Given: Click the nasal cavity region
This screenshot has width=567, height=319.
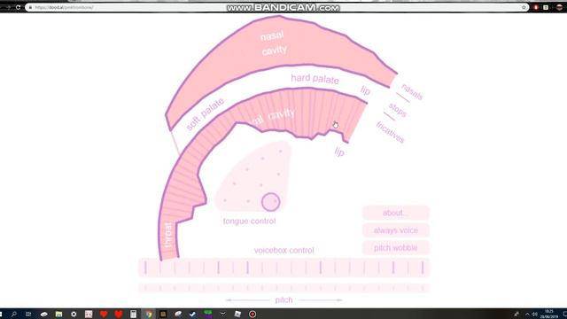Looking at the screenshot, I should tap(274, 43).
